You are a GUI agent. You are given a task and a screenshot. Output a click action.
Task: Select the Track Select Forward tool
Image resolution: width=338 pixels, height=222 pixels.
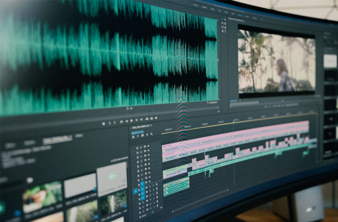pos(225,20)
